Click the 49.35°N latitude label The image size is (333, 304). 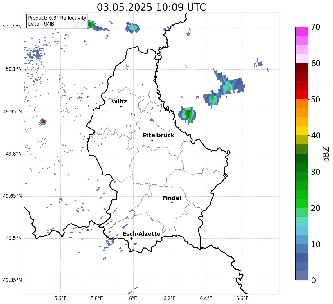pyautogui.click(x=12, y=280)
